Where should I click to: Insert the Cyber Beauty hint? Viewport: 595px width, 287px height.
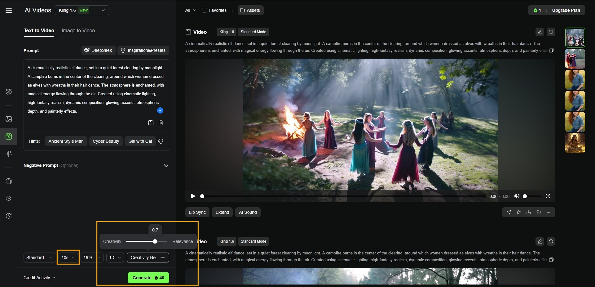click(x=106, y=141)
